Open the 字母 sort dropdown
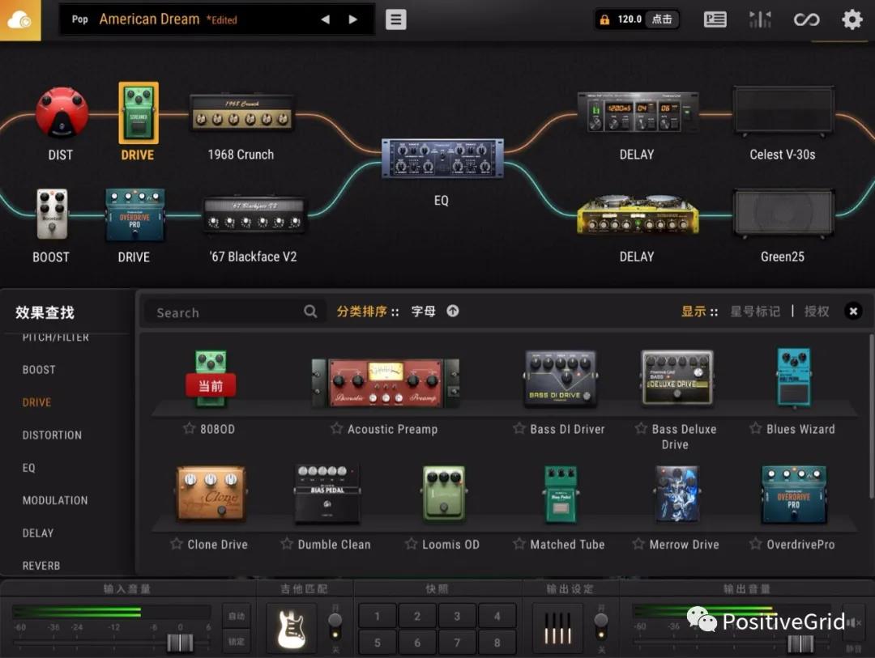875x658 pixels. [423, 311]
